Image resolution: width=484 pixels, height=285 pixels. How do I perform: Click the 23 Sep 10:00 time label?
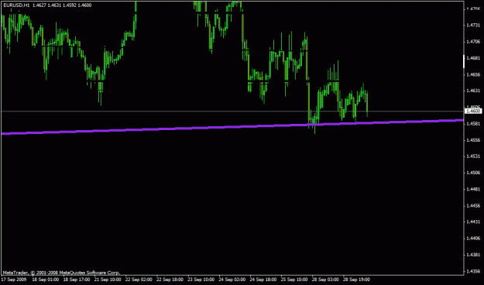click(x=201, y=280)
